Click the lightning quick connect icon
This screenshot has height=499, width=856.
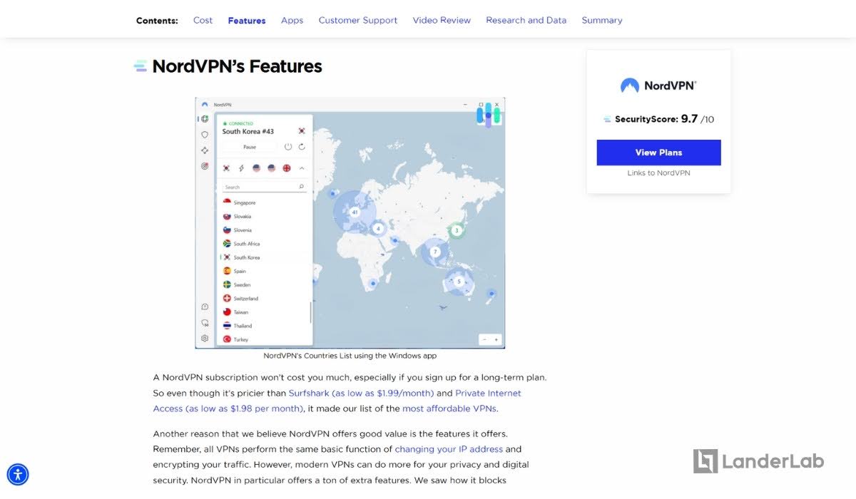pyautogui.click(x=241, y=168)
